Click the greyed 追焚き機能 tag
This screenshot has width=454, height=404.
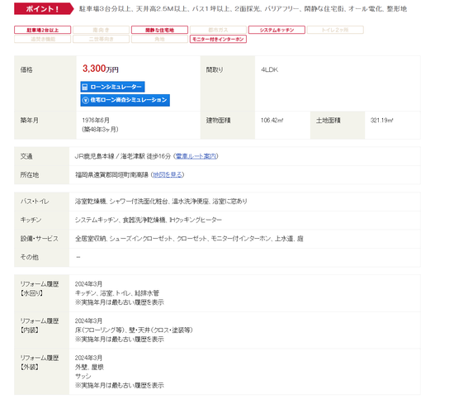(43, 39)
